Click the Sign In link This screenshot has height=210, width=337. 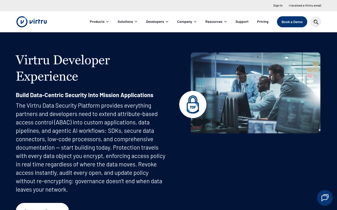(x=278, y=6)
